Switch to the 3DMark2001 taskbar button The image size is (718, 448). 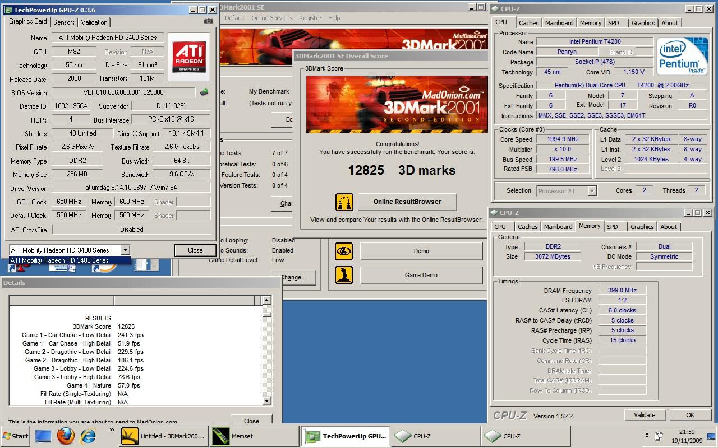click(x=163, y=436)
